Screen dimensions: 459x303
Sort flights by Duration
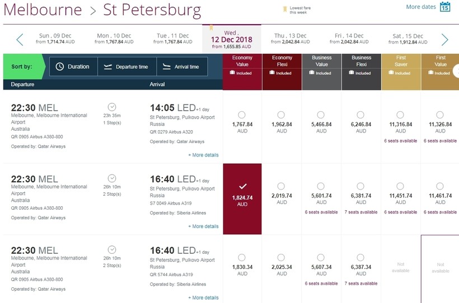click(73, 67)
